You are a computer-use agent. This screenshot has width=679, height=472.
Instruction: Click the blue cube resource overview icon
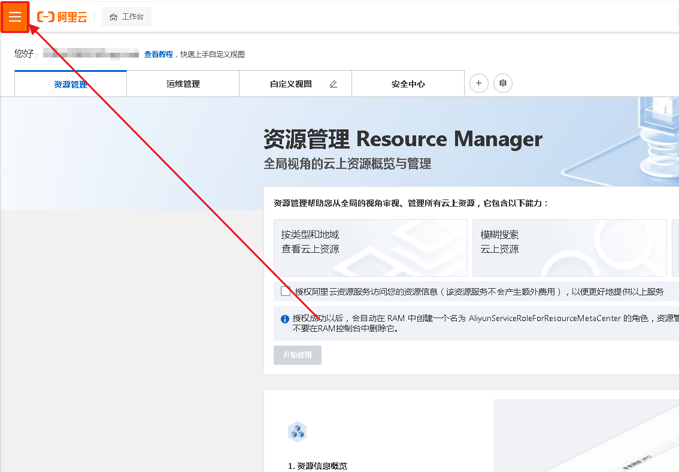click(297, 432)
